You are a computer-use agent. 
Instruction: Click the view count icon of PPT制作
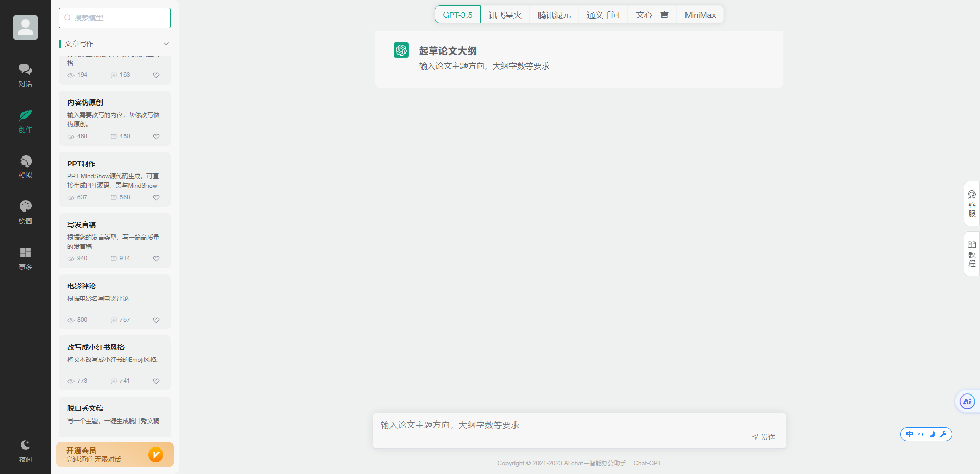(71, 198)
